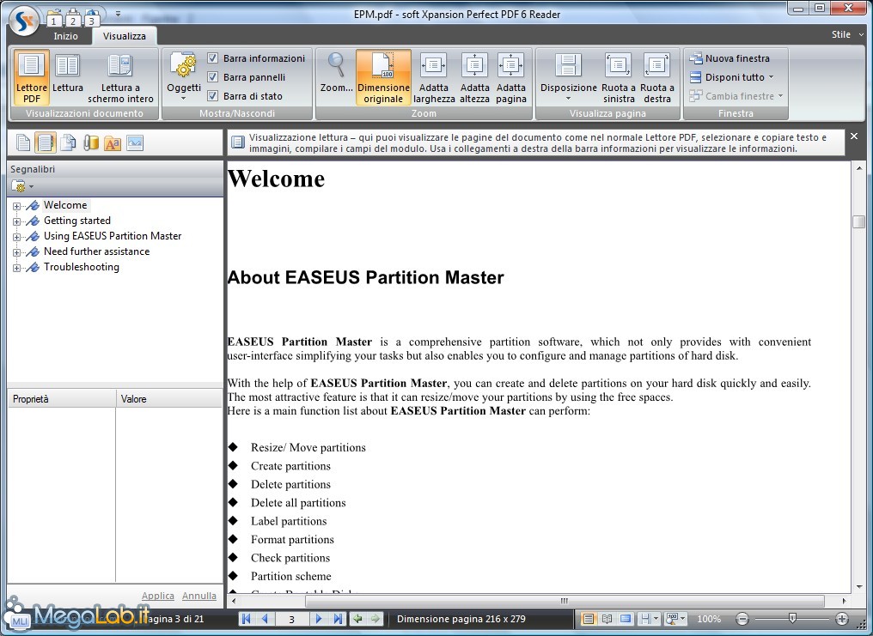Expand the Welcome bookmark node

(16, 206)
